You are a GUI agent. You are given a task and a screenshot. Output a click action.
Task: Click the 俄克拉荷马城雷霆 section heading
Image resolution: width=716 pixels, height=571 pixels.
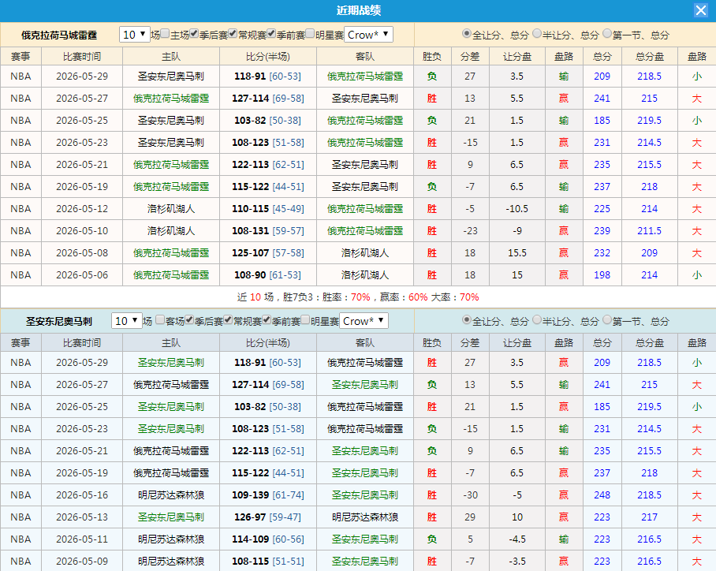[x=59, y=35]
